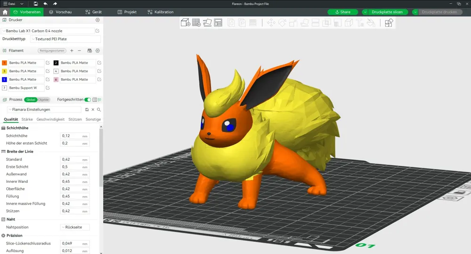Click the Druckplatte slicen button
471x254 pixels.
pos(388,12)
